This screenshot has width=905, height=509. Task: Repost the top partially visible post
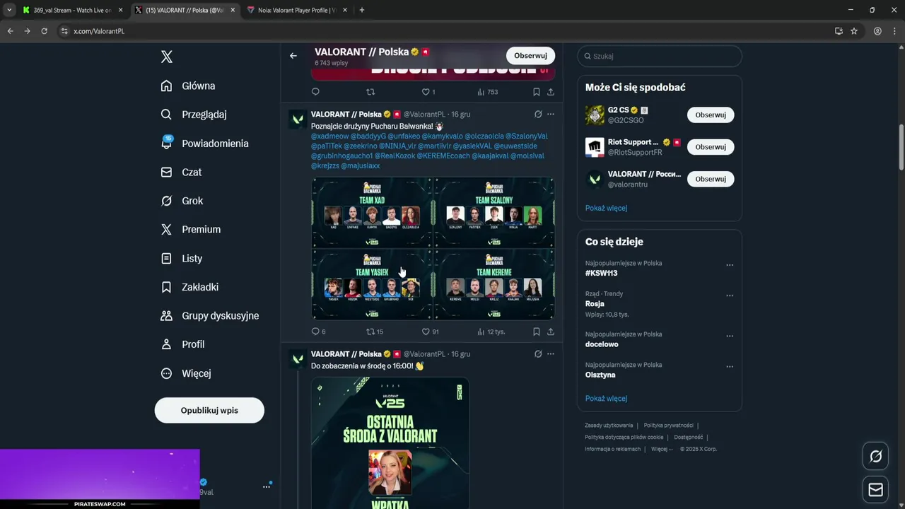tap(370, 92)
